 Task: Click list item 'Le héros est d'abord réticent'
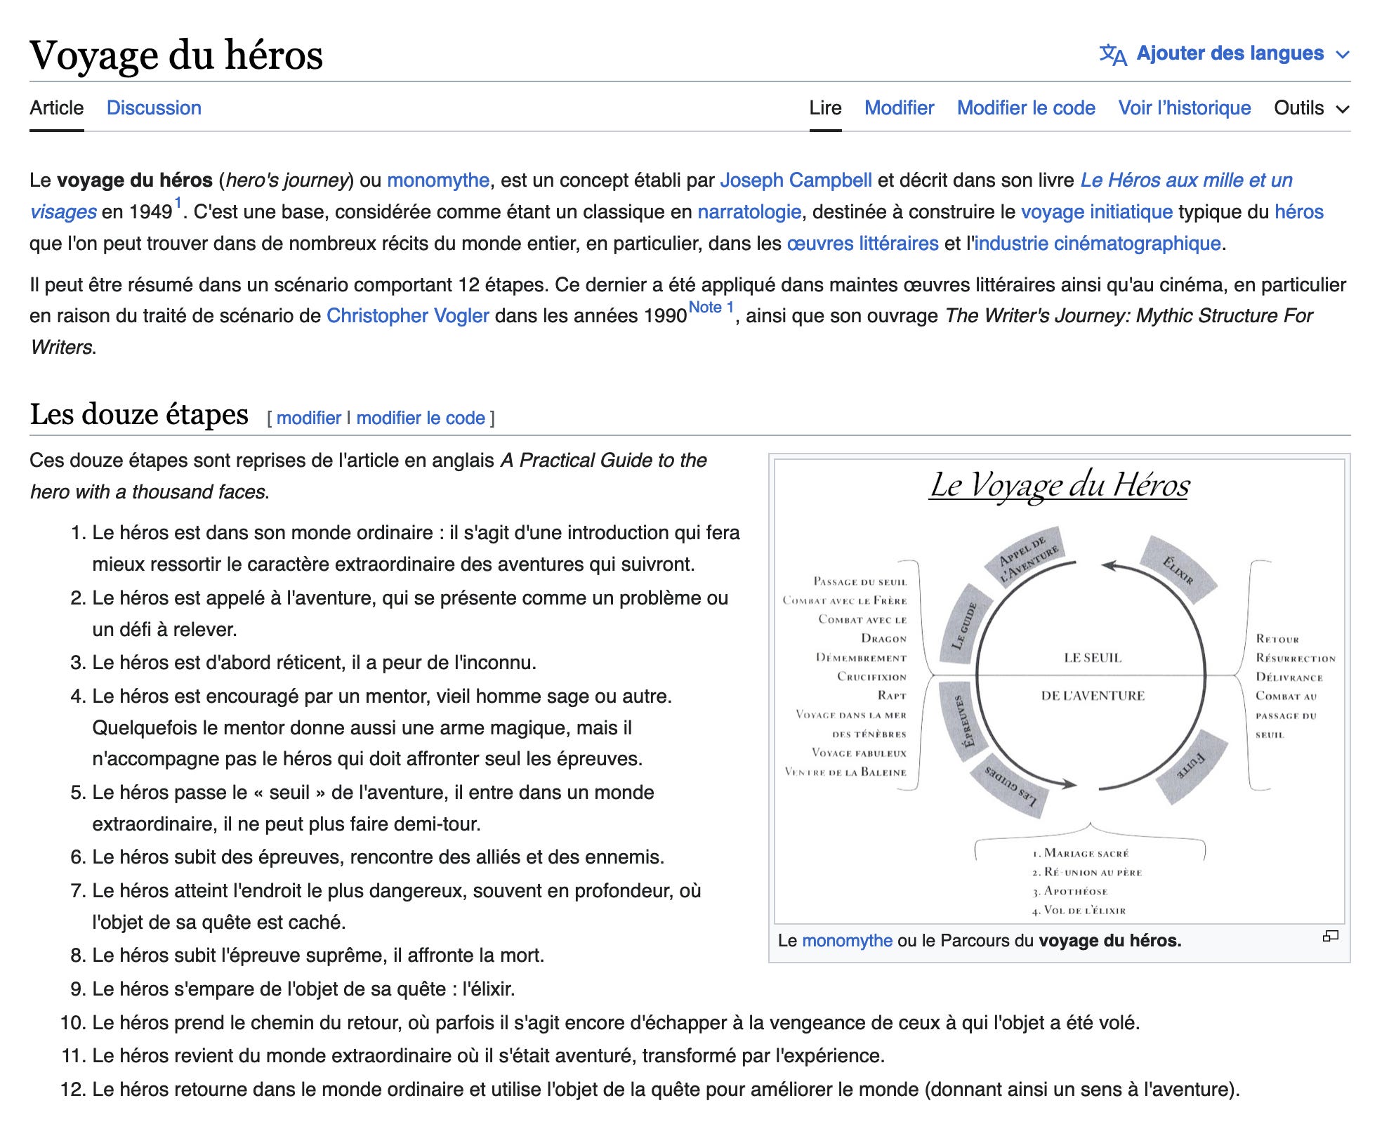(x=314, y=663)
